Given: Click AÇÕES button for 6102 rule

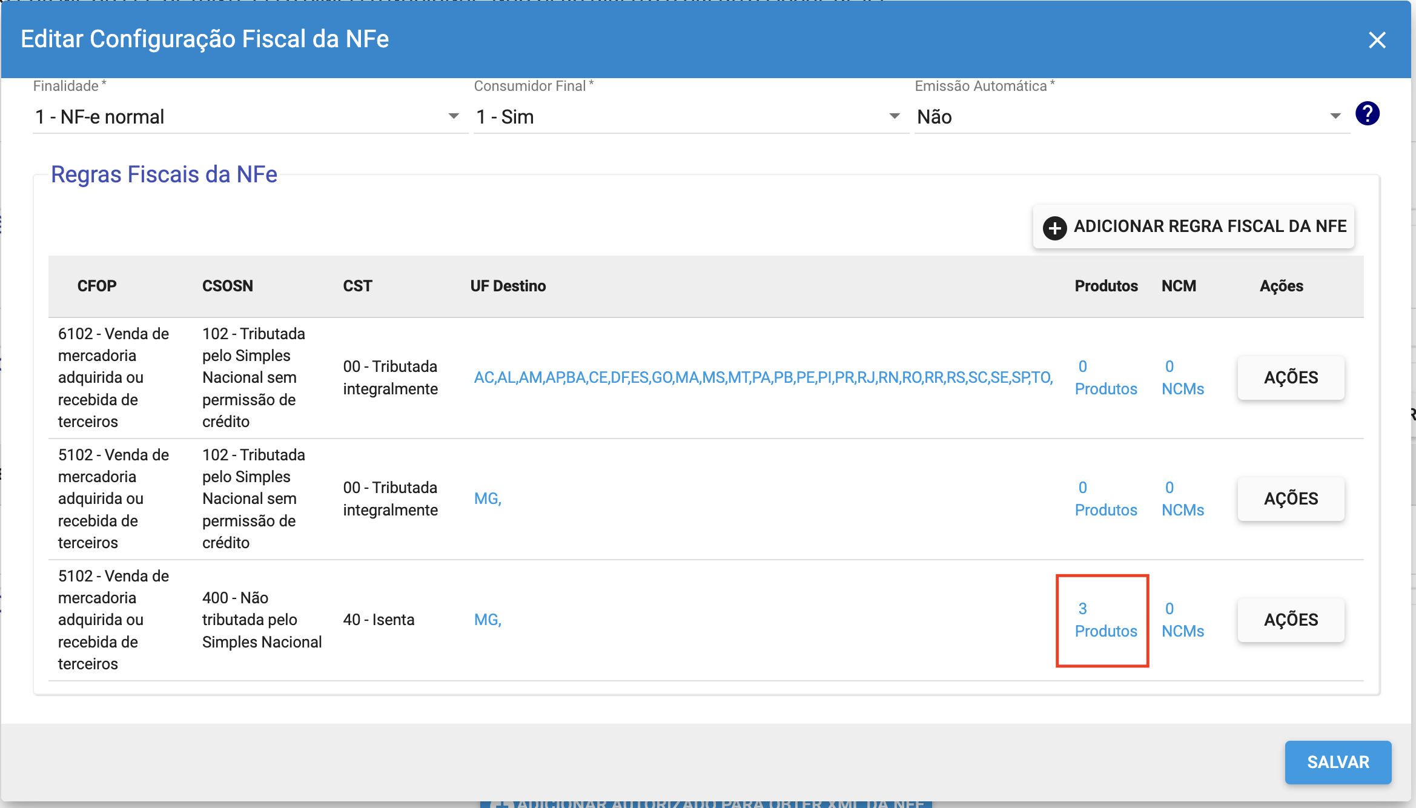Looking at the screenshot, I should point(1291,377).
